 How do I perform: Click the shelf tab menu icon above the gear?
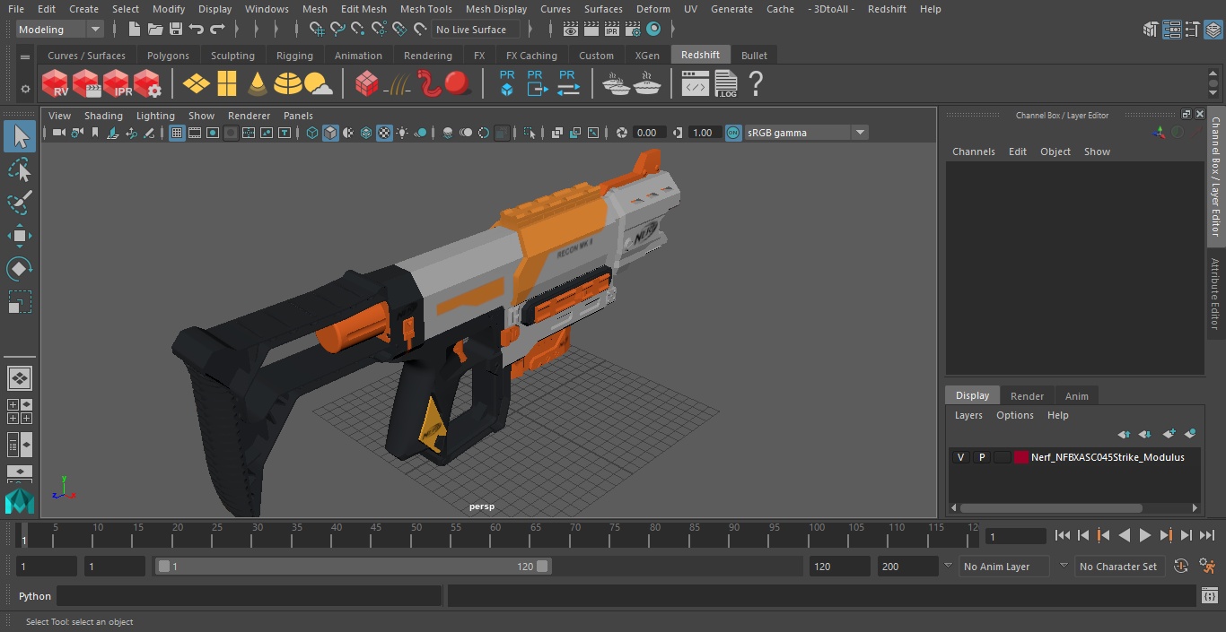pos(25,56)
